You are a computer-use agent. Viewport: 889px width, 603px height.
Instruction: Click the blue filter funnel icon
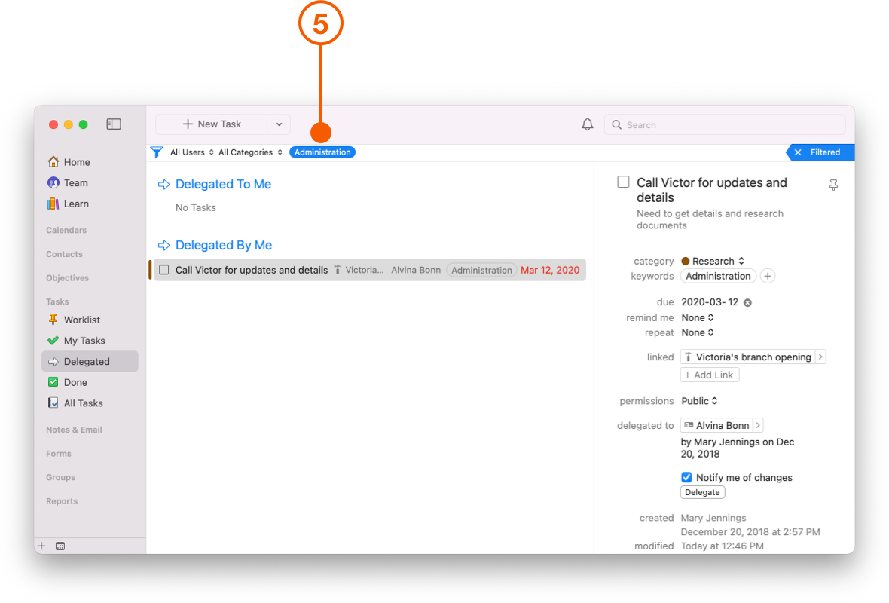(157, 152)
